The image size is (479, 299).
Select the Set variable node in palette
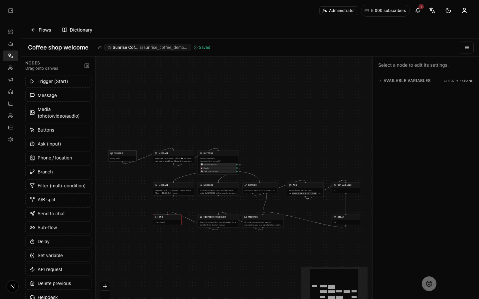[x=58, y=255]
